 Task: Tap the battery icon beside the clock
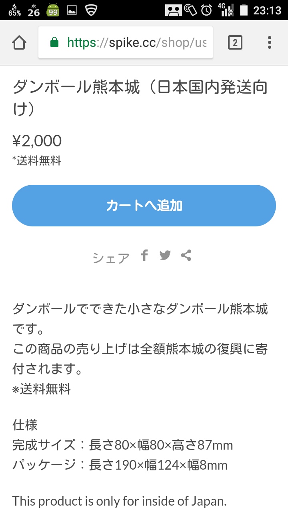coord(243,10)
